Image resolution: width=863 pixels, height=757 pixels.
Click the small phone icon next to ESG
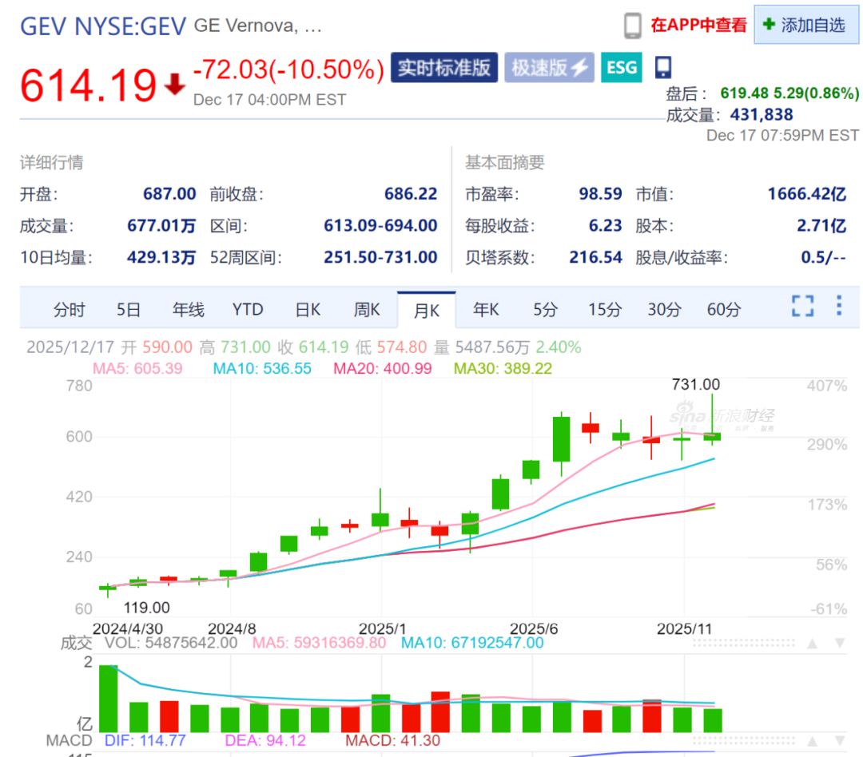(662, 67)
